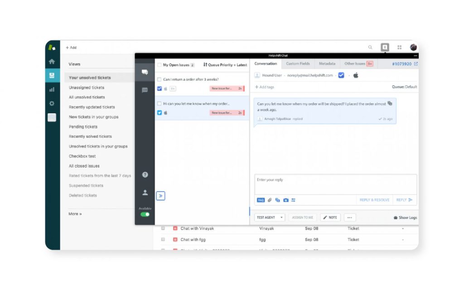
Task: Click the NOTE button
Action: (330, 217)
